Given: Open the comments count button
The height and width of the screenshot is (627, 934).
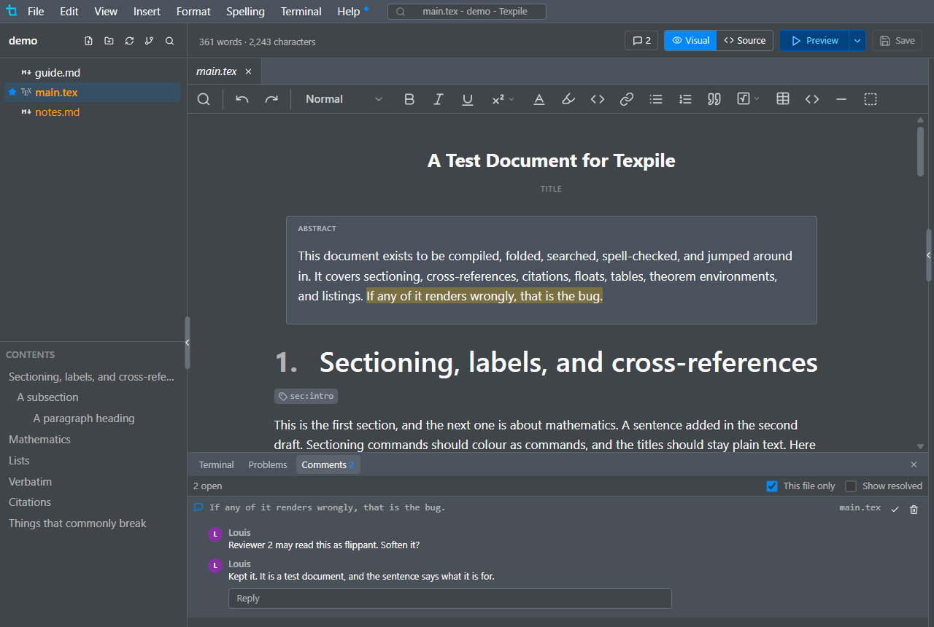Looking at the screenshot, I should pyautogui.click(x=641, y=41).
